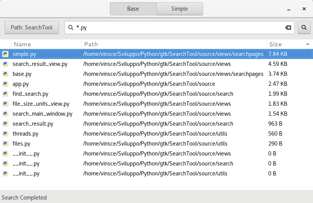The width and height of the screenshot is (313, 203).
Task: Select file name search_main_window.py
Action: pos(43,114)
